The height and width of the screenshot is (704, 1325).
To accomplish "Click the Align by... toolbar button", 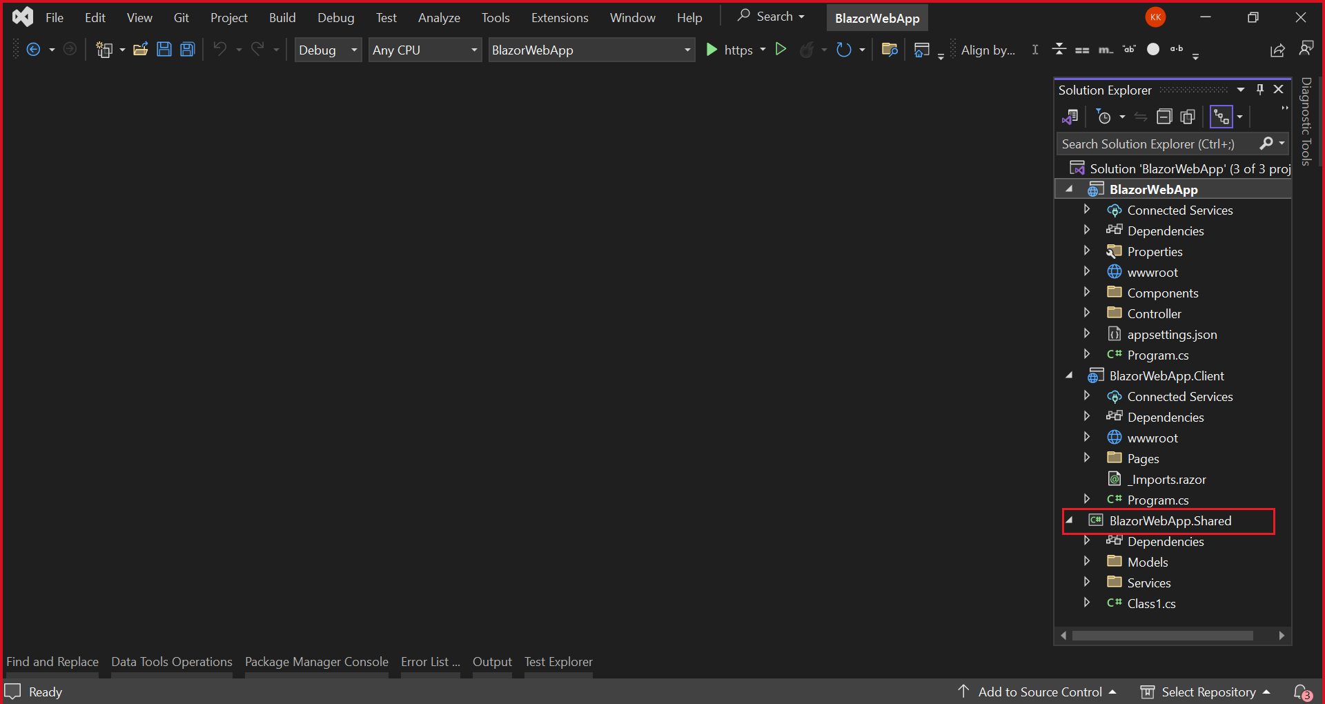I will coord(988,50).
